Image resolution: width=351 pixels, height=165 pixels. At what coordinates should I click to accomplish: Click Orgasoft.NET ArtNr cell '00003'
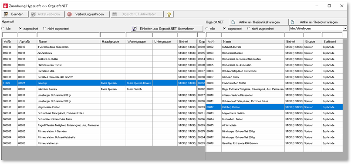(213, 53)
